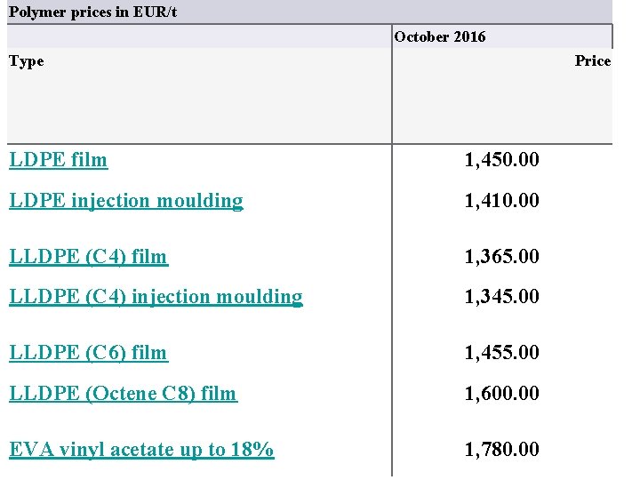Viewport: 640px width, 480px height.
Task: Click EVA vinyl acetate up to 18% link
Action: pos(141,450)
